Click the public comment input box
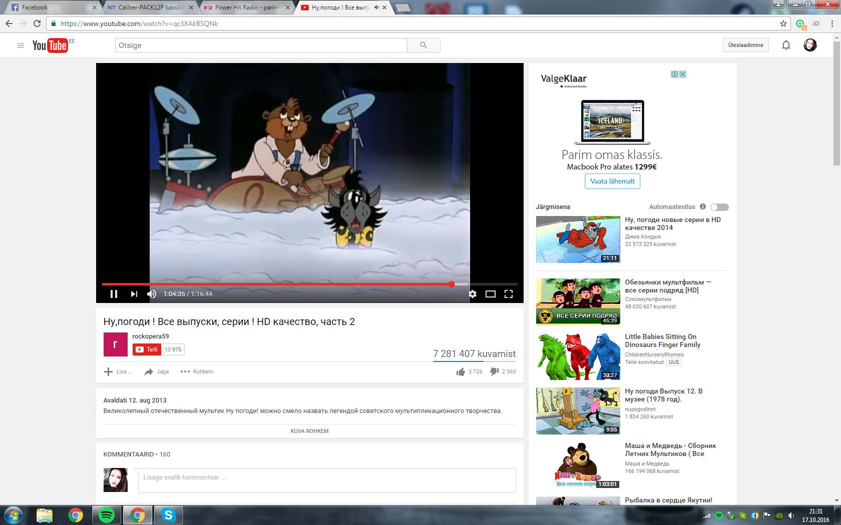 coord(327,480)
